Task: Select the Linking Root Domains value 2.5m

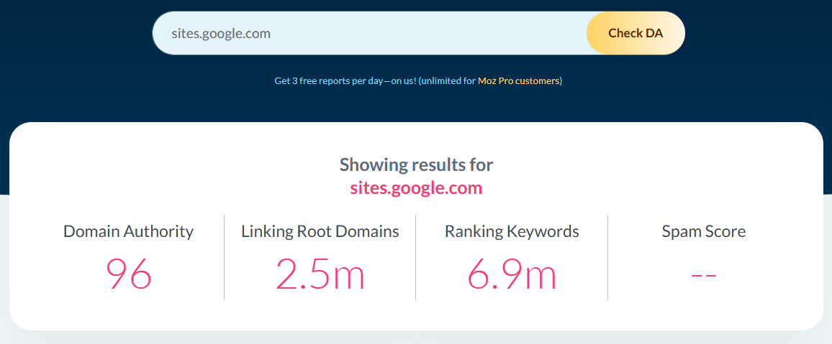Action: coord(320,274)
